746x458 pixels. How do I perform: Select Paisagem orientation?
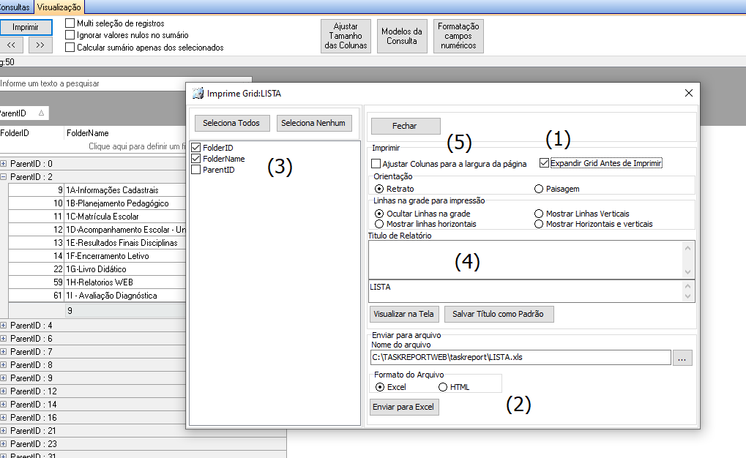539,189
